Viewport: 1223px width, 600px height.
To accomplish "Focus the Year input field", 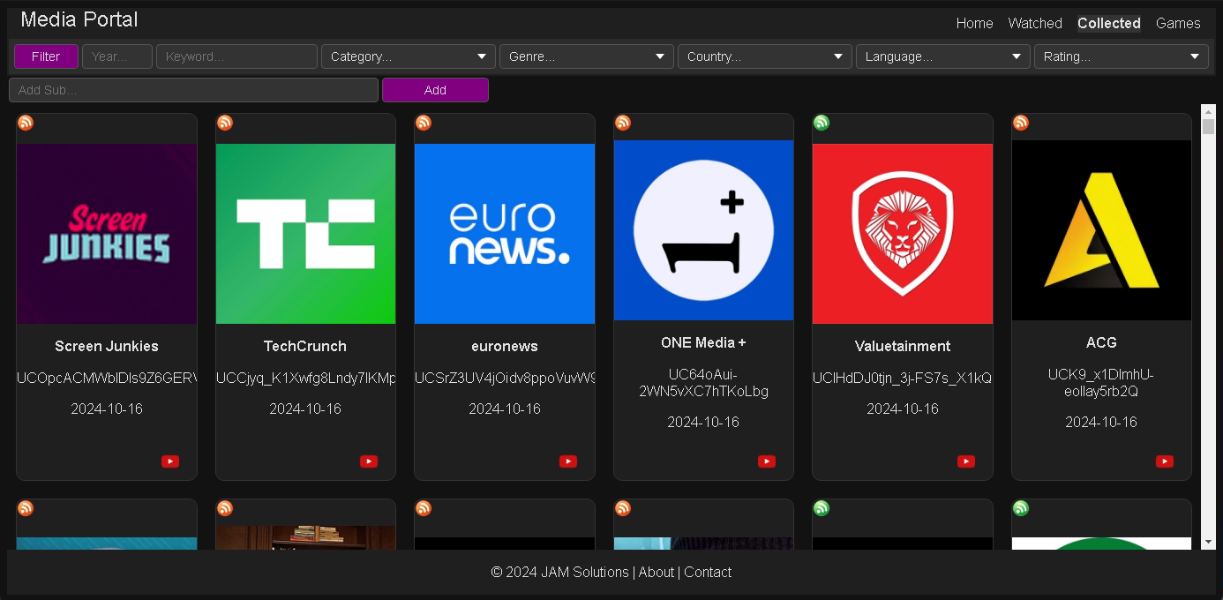I will 117,56.
